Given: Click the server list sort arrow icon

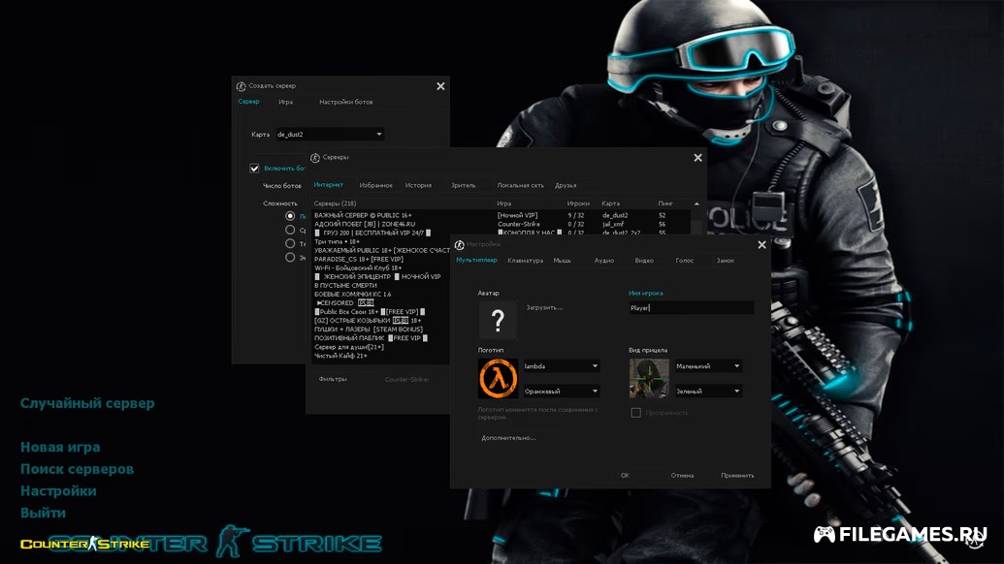Looking at the screenshot, I should (695, 204).
